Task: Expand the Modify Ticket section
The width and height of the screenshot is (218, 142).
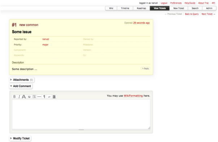Action: (20, 138)
